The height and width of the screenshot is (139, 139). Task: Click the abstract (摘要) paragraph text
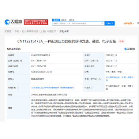[82, 108]
